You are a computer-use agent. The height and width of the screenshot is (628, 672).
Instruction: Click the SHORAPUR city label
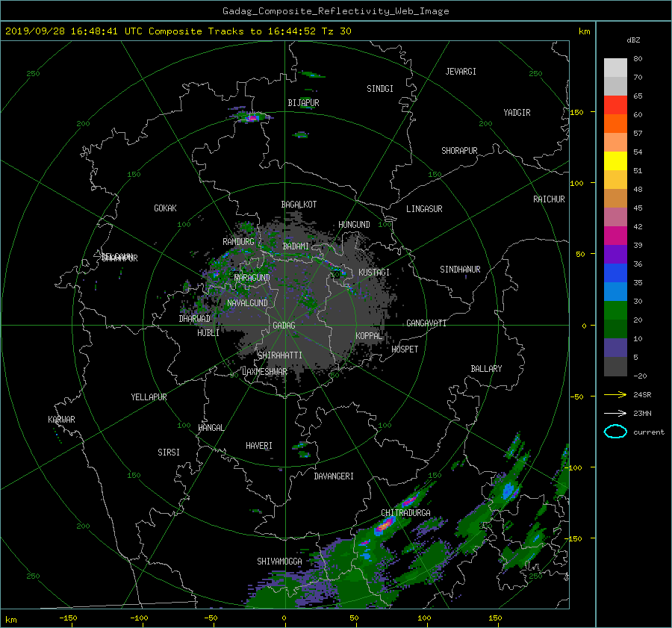point(459,151)
